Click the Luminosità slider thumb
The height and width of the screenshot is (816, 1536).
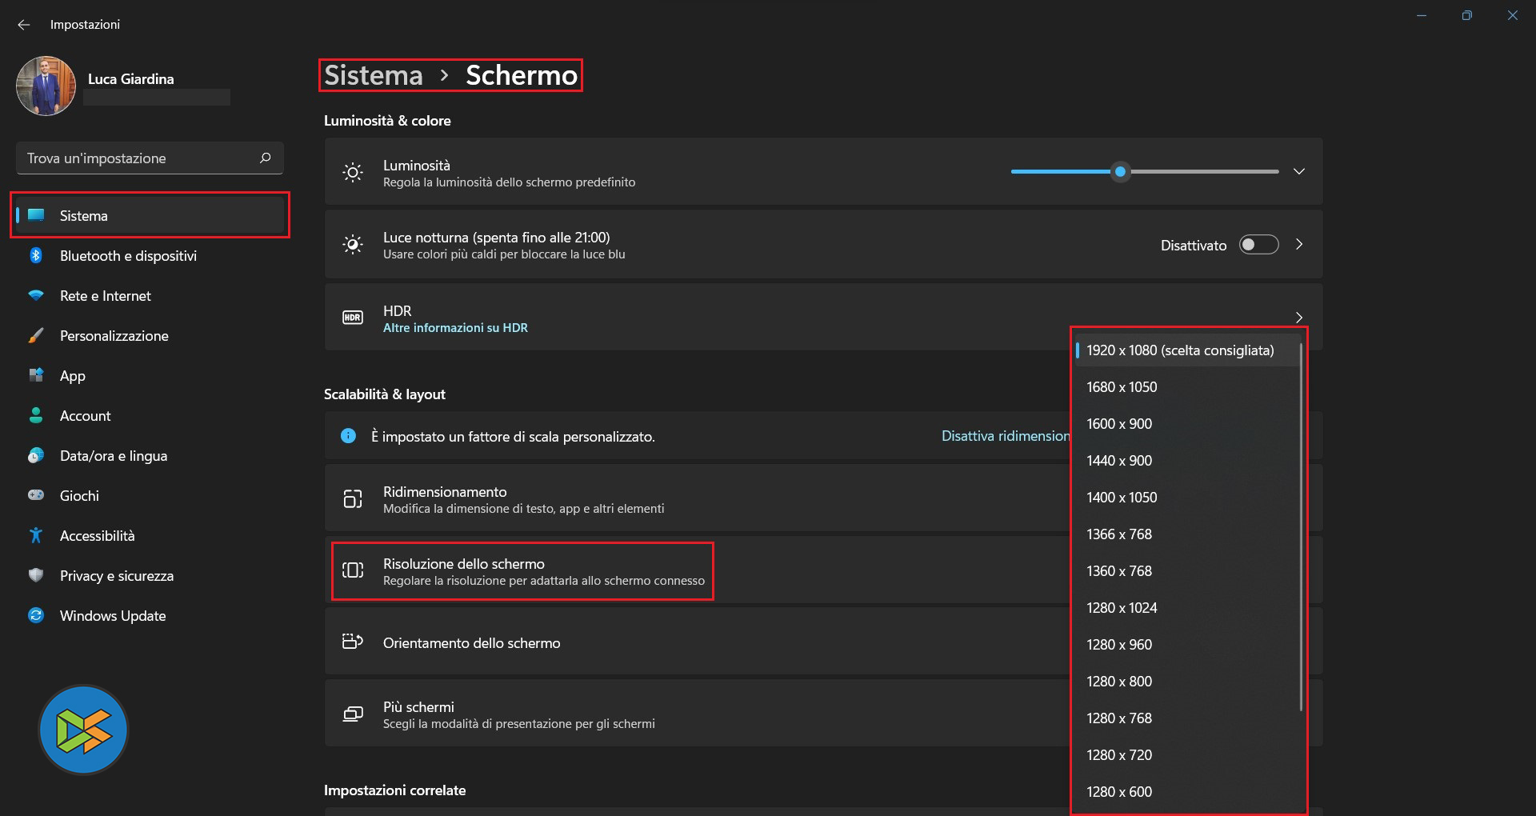tap(1121, 171)
